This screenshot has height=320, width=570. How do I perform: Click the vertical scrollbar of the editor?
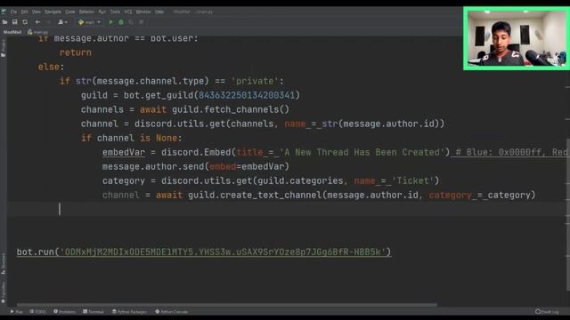(x=568, y=214)
